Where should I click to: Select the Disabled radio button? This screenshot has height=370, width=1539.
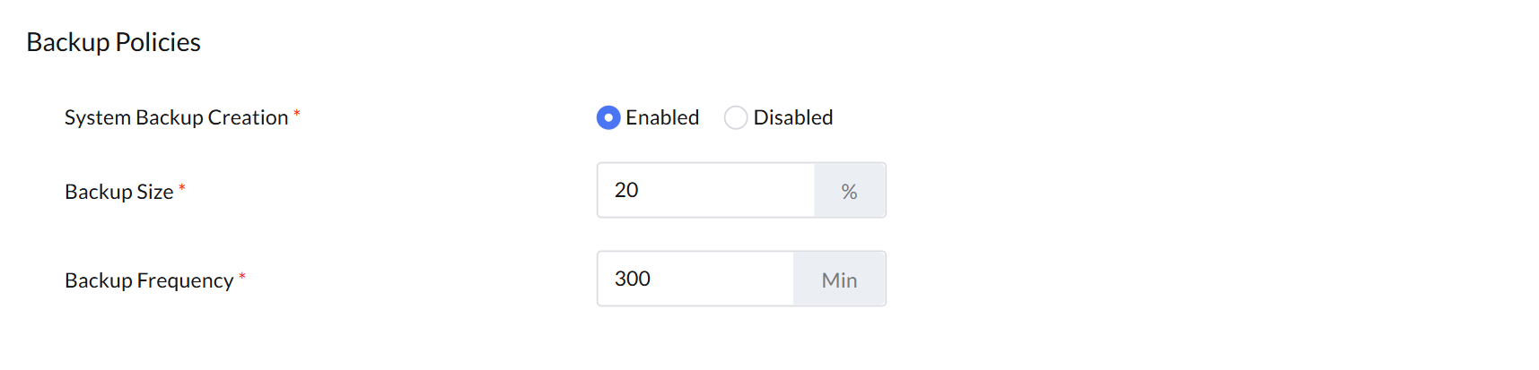click(x=736, y=117)
